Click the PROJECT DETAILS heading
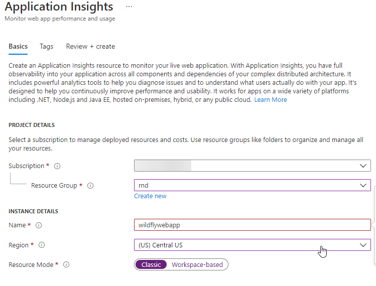The height and width of the screenshot is (286, 376). point(32,125)
